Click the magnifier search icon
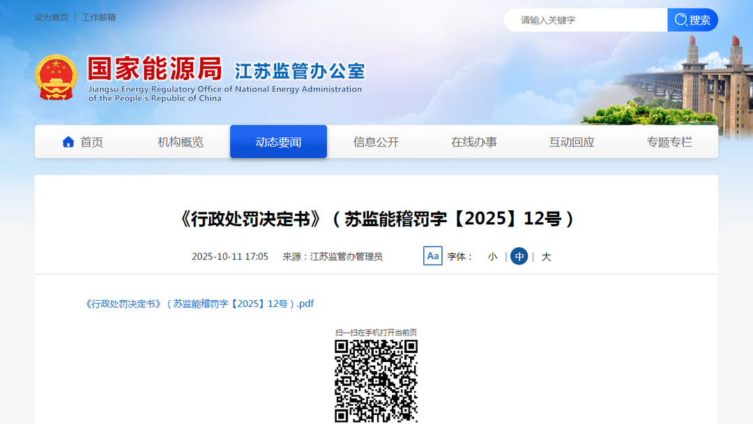Viewport: 753px width, 424px height. [680, 20]
